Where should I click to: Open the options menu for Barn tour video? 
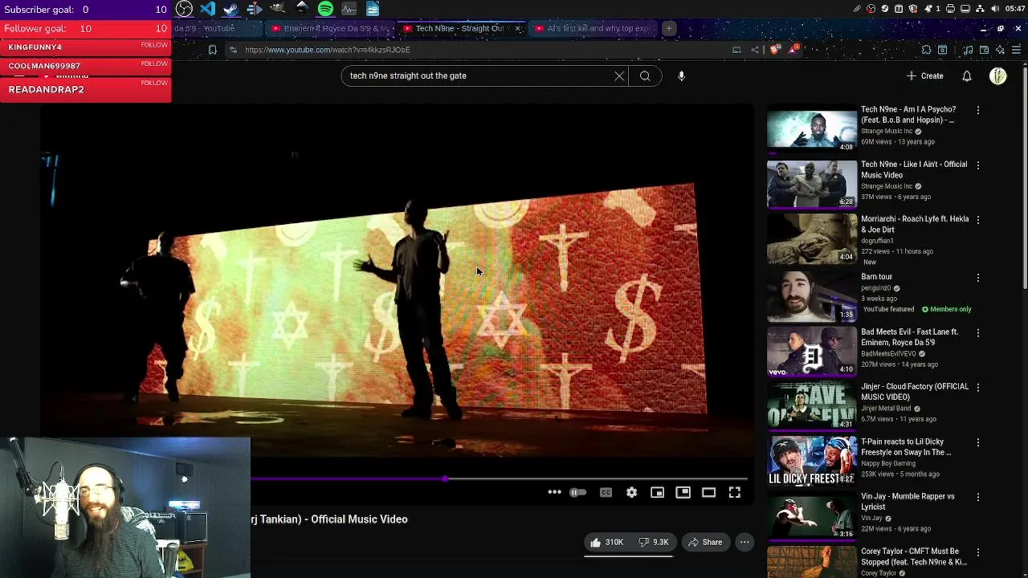[x=977, y=278]
